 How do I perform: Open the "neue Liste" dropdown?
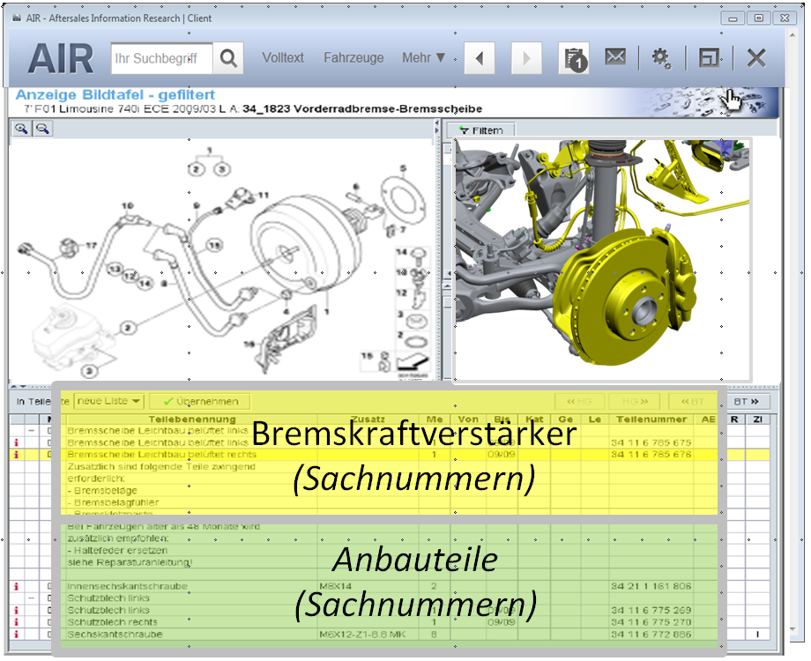coord(109,401)
